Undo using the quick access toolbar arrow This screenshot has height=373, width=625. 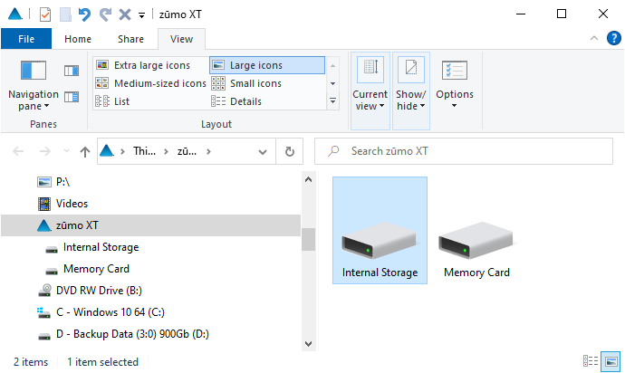pos(84,14)
